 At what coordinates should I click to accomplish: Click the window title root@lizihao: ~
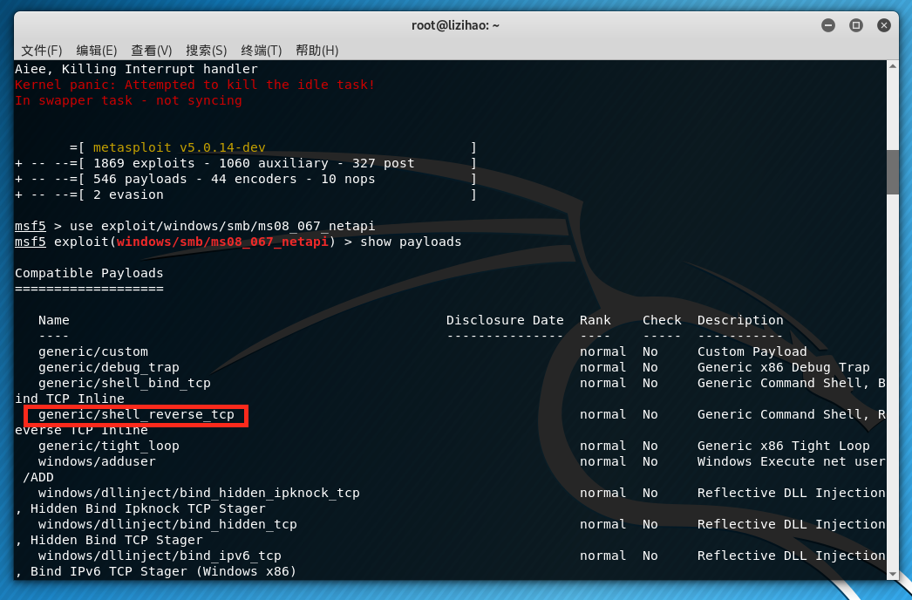(455, 25)
